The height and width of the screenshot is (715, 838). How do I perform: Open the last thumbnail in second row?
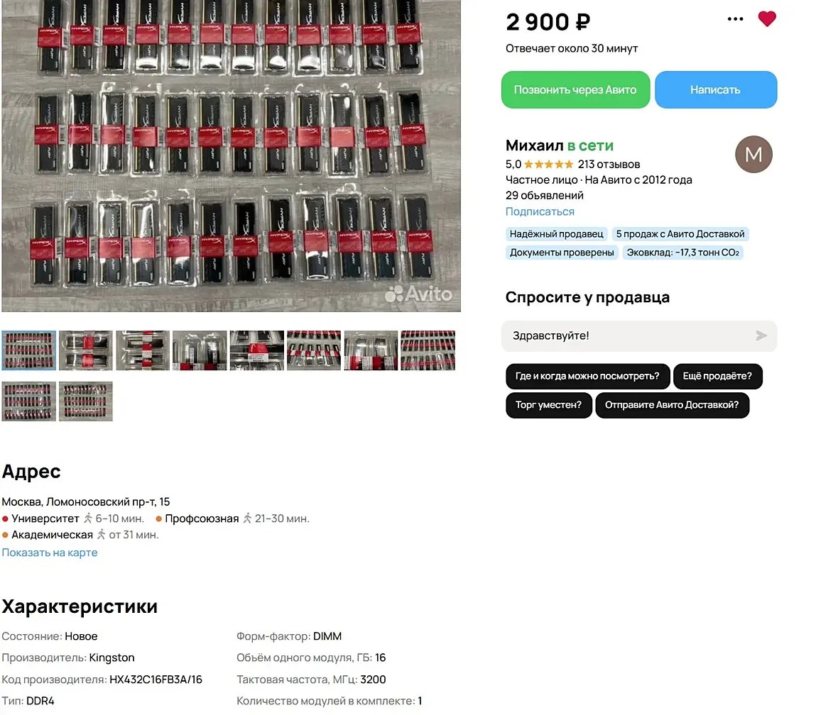tap(85, 401)
